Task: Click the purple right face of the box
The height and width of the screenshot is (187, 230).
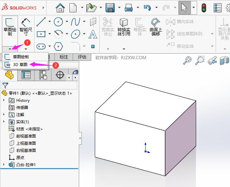Action: (x=180, y=139)
